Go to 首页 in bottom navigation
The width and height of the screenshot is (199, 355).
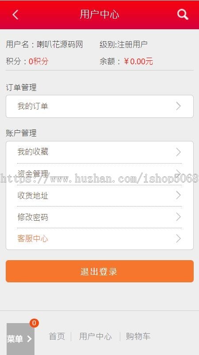pos(57,336)
